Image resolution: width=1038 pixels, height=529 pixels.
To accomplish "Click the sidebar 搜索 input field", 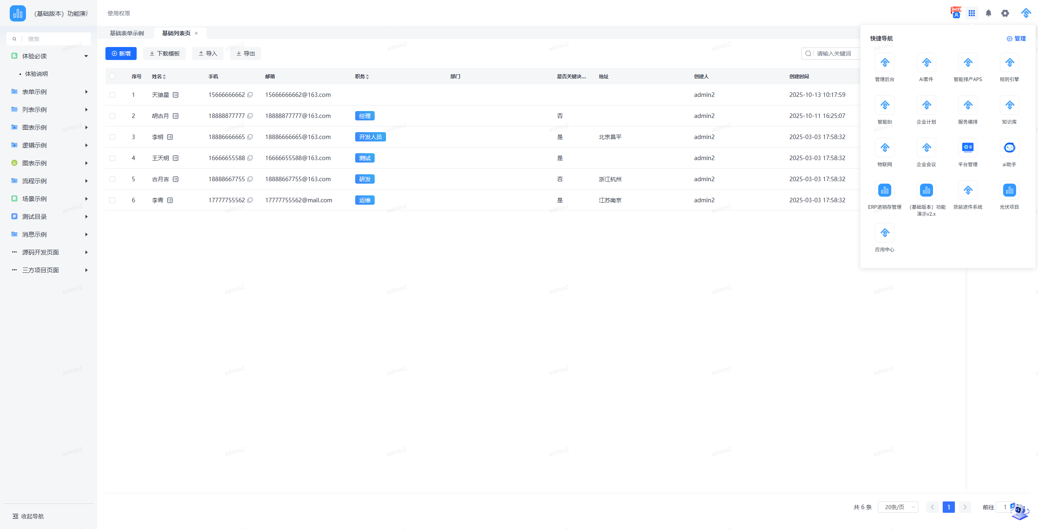I will tap(57, 39).
